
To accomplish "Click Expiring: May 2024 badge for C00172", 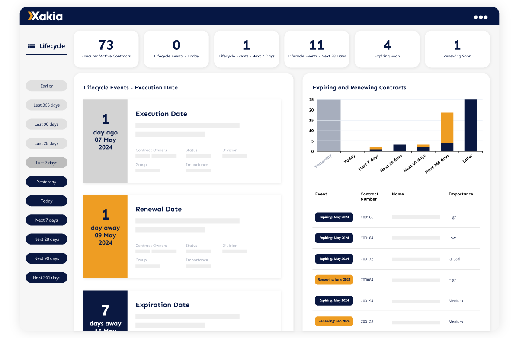I will coord(334,259).
